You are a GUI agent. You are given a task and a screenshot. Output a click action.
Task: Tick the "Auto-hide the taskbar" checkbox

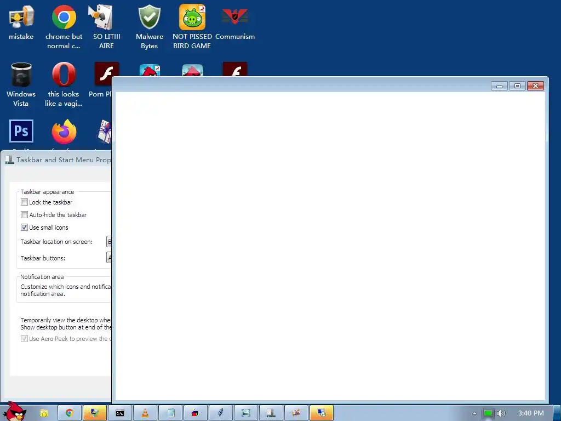(x=24, y=215)
